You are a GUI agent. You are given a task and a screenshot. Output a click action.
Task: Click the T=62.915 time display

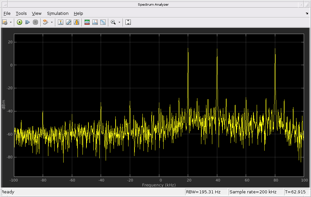point(296,192)
